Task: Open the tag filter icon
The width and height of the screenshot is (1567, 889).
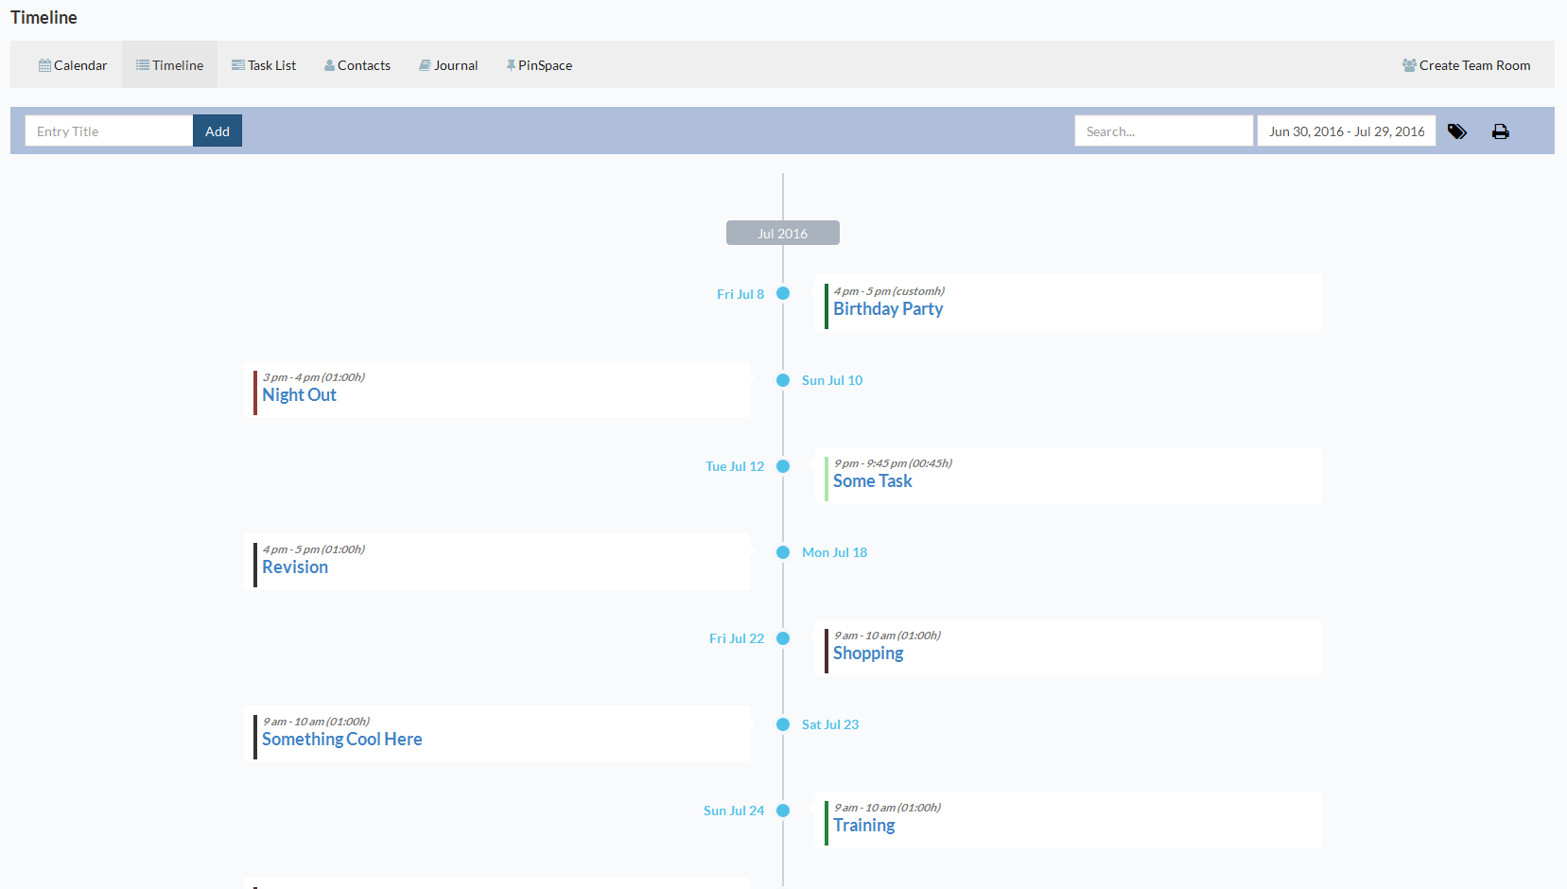Action: click(1457, 131)
